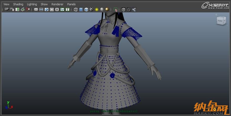Screen dimensions: 231x116
Task: Open the Camera Attributes icon
Action: (12, 9)
